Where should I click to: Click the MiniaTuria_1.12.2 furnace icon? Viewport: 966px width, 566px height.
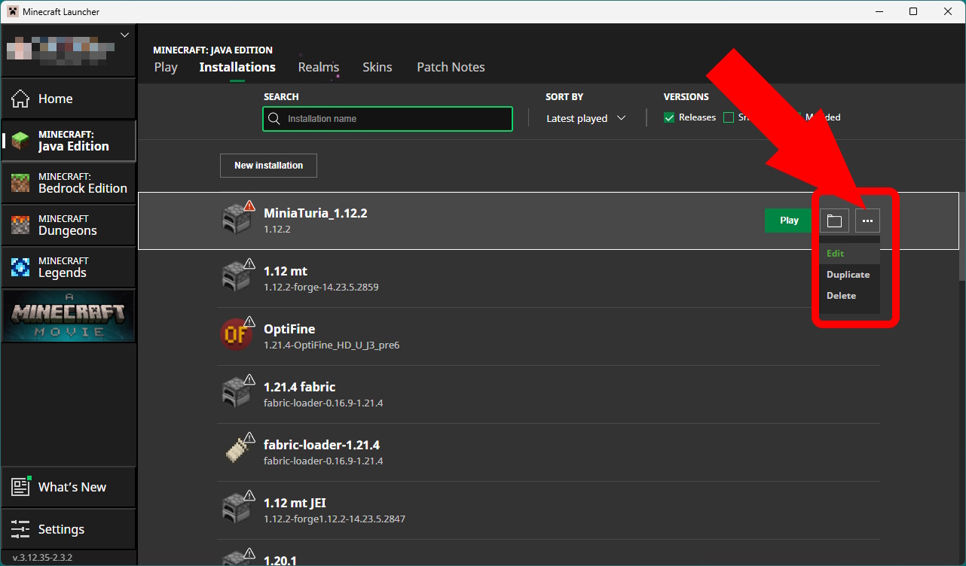click(235, 219)
